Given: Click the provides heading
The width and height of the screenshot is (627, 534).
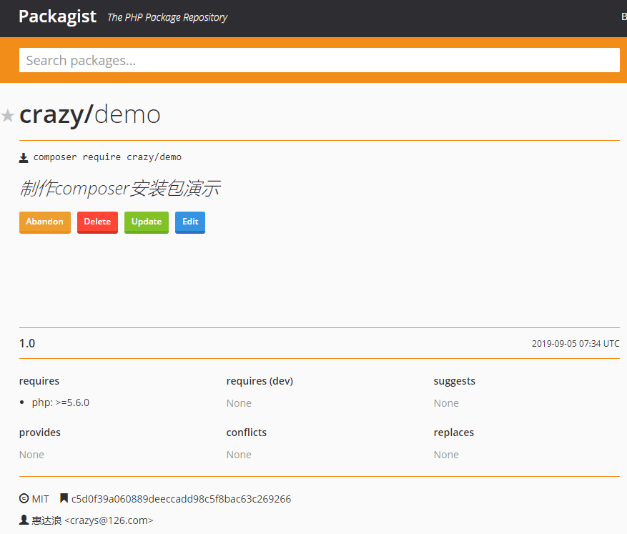Looking at the screenshot, I should tap(39, 432).
